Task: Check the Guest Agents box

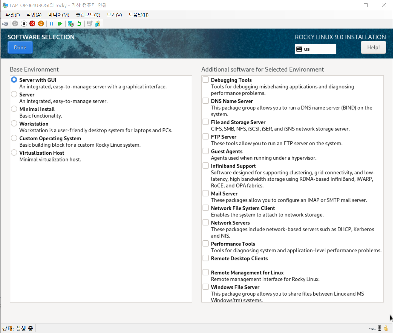Action: tap(206, 151)
